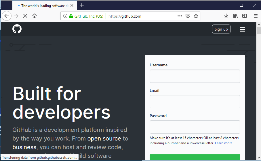The image size is (261, 161).
Task: Click the green padlock security icon
Action: (71, 16)
